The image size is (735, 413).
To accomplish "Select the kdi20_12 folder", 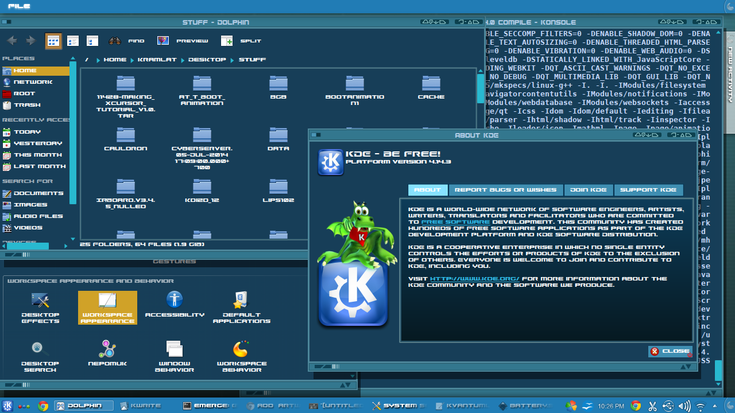I will (x=202, y=190).
